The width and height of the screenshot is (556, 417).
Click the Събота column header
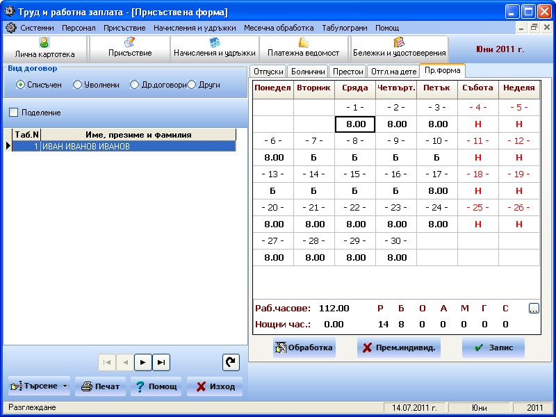478,88
